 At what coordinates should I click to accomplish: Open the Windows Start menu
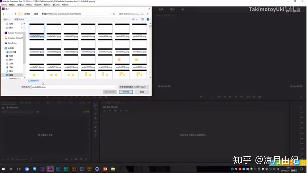3,169
